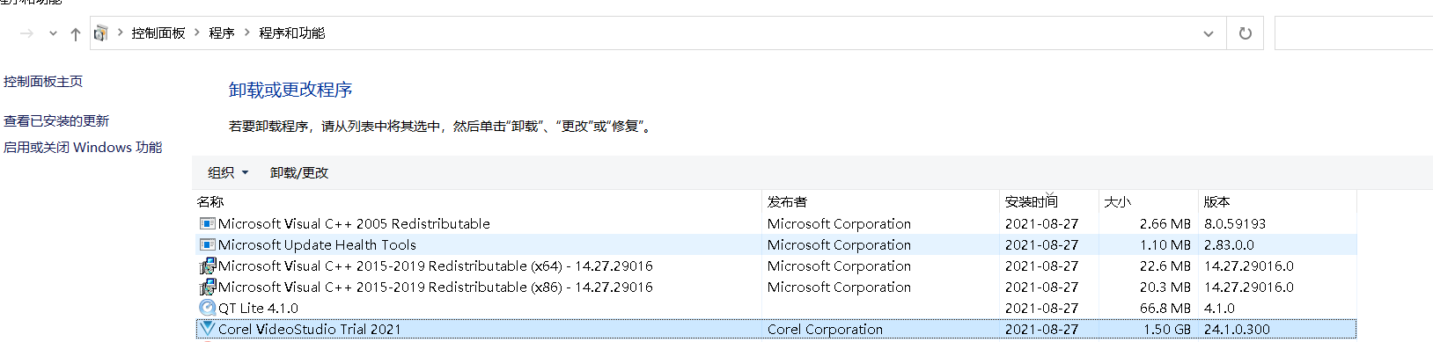1433x342 pixels.
Task: Click version 4.1.0 cell
Action: point(1219,309)
